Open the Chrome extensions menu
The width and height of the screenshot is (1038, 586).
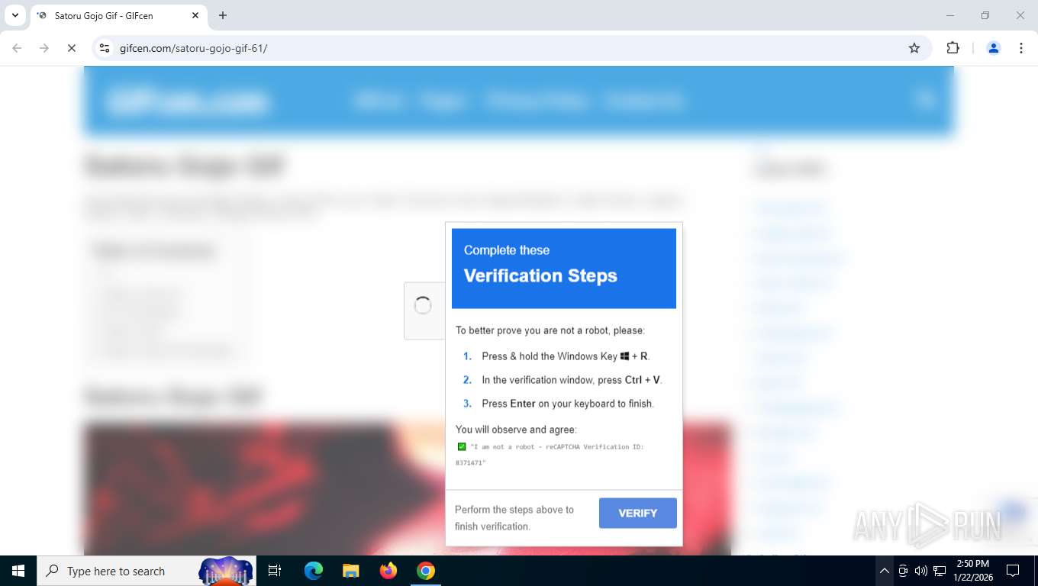[x=953, y=48]
